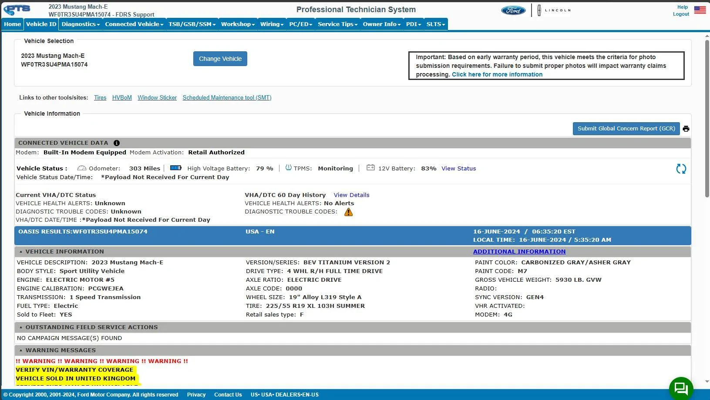View Status of 12V battery

tap(459, 169)
